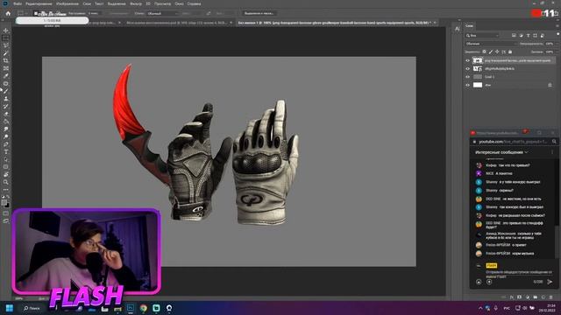
Task: Open the layer kind filter dropdown
Action: [x=483, y=35]
